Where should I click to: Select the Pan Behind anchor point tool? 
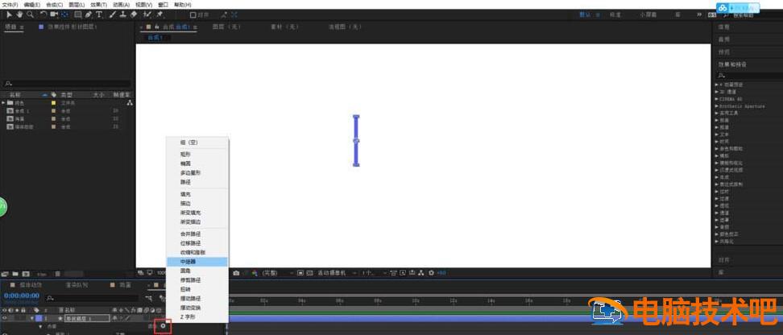64,14
